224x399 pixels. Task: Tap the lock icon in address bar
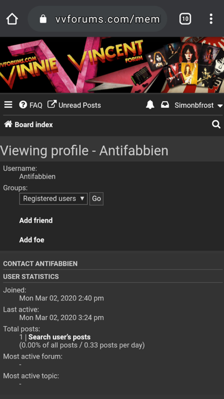pos(43,19)
